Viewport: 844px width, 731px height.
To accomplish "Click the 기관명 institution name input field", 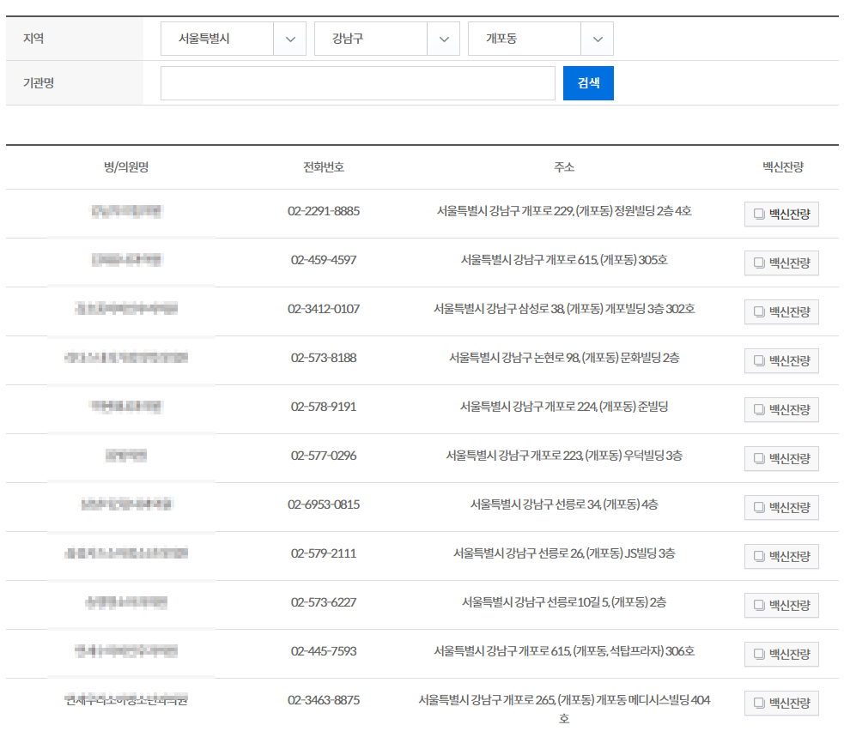I will pos(358,82).
